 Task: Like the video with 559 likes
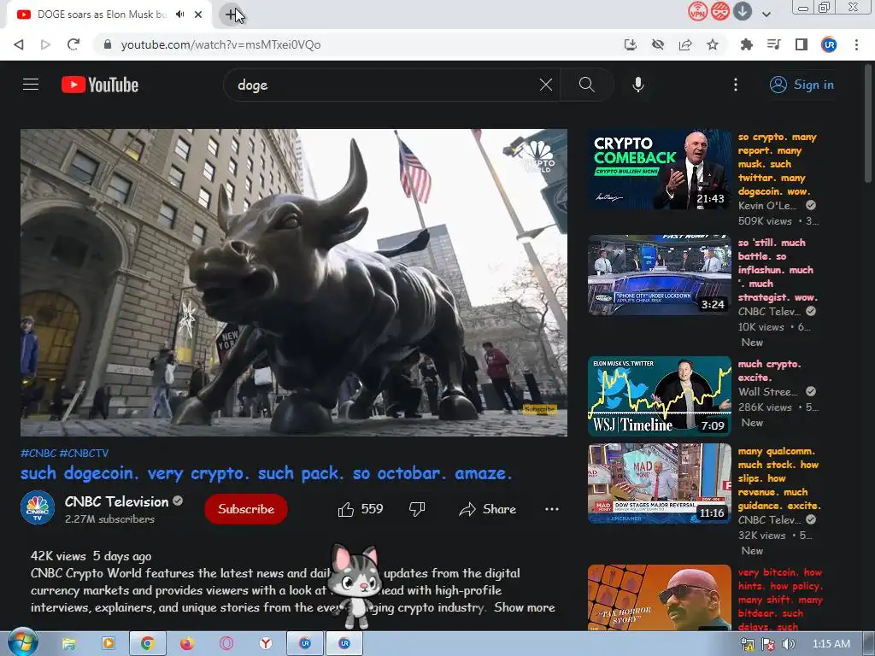[x=361, y=509]
